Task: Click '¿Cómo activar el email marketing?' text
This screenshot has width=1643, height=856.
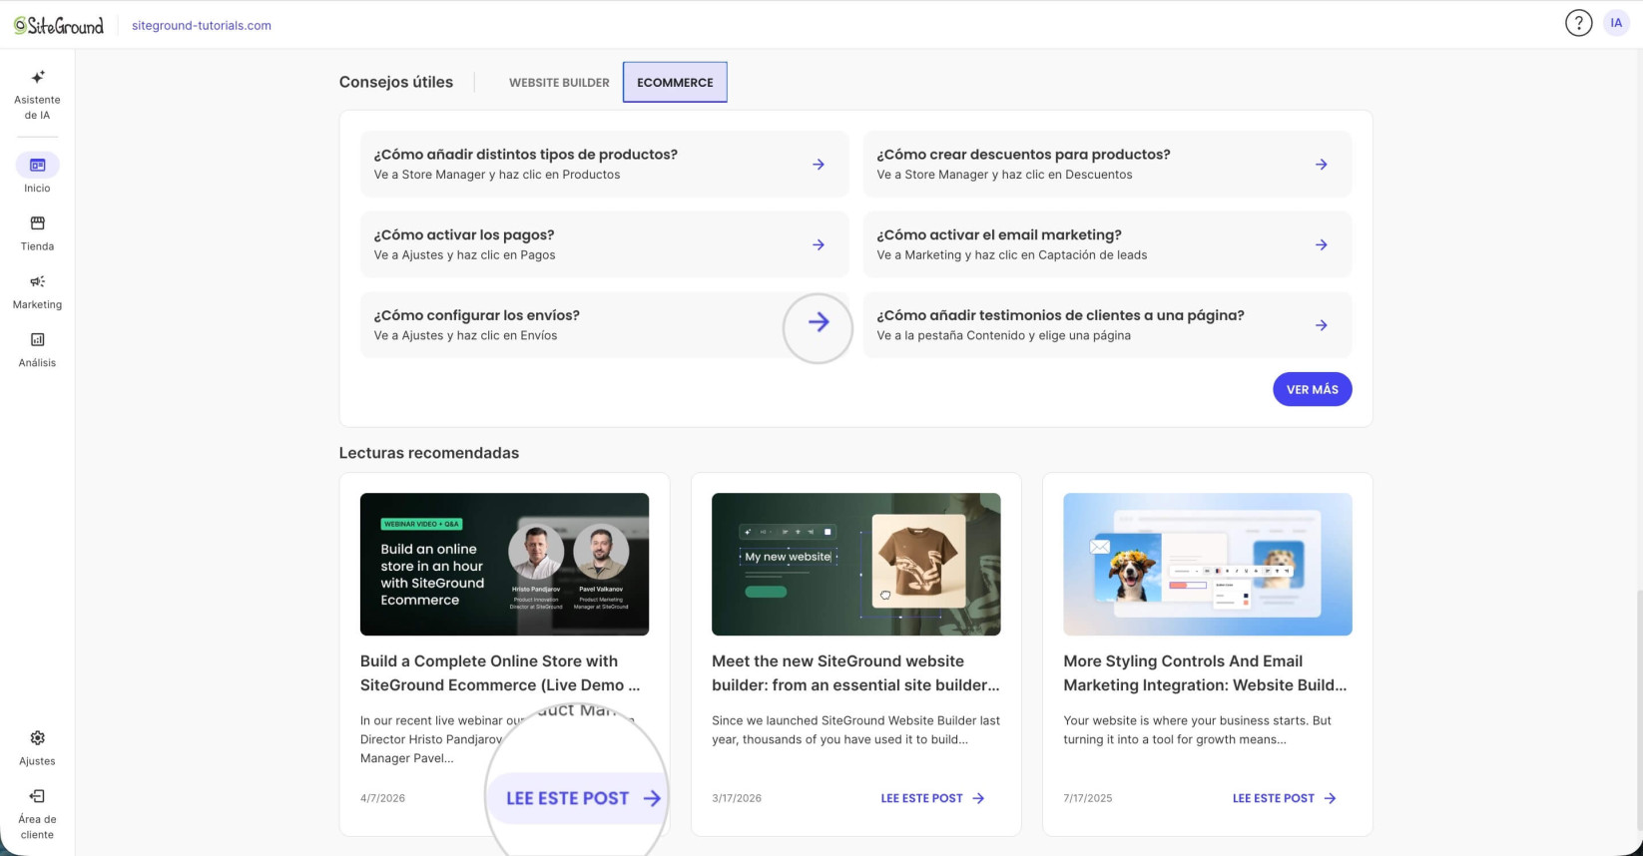Action: coord(999,235)
